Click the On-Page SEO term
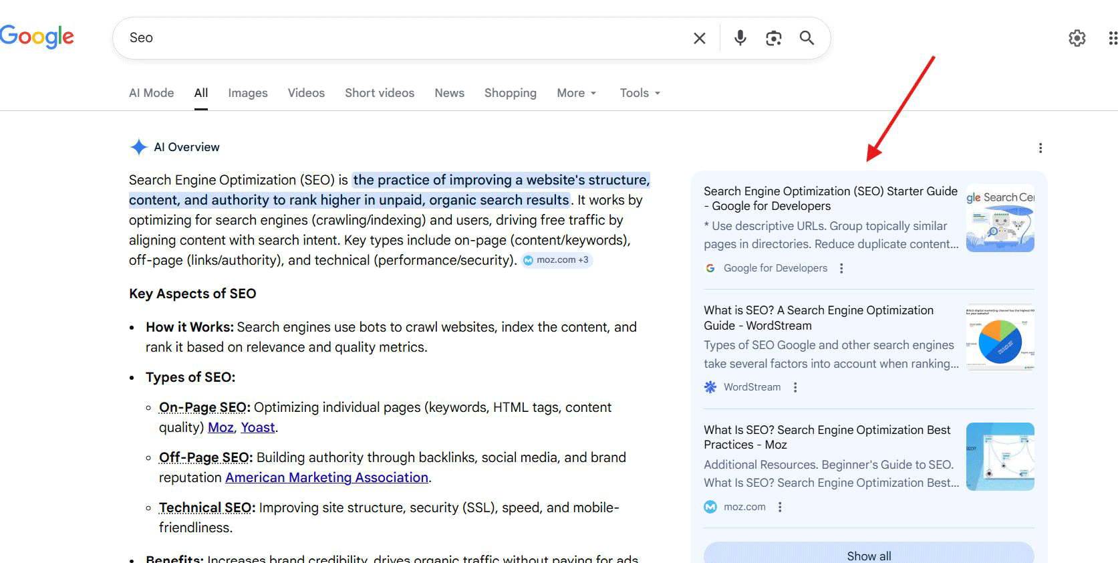Screen dimensions: 1118x563 203,407
